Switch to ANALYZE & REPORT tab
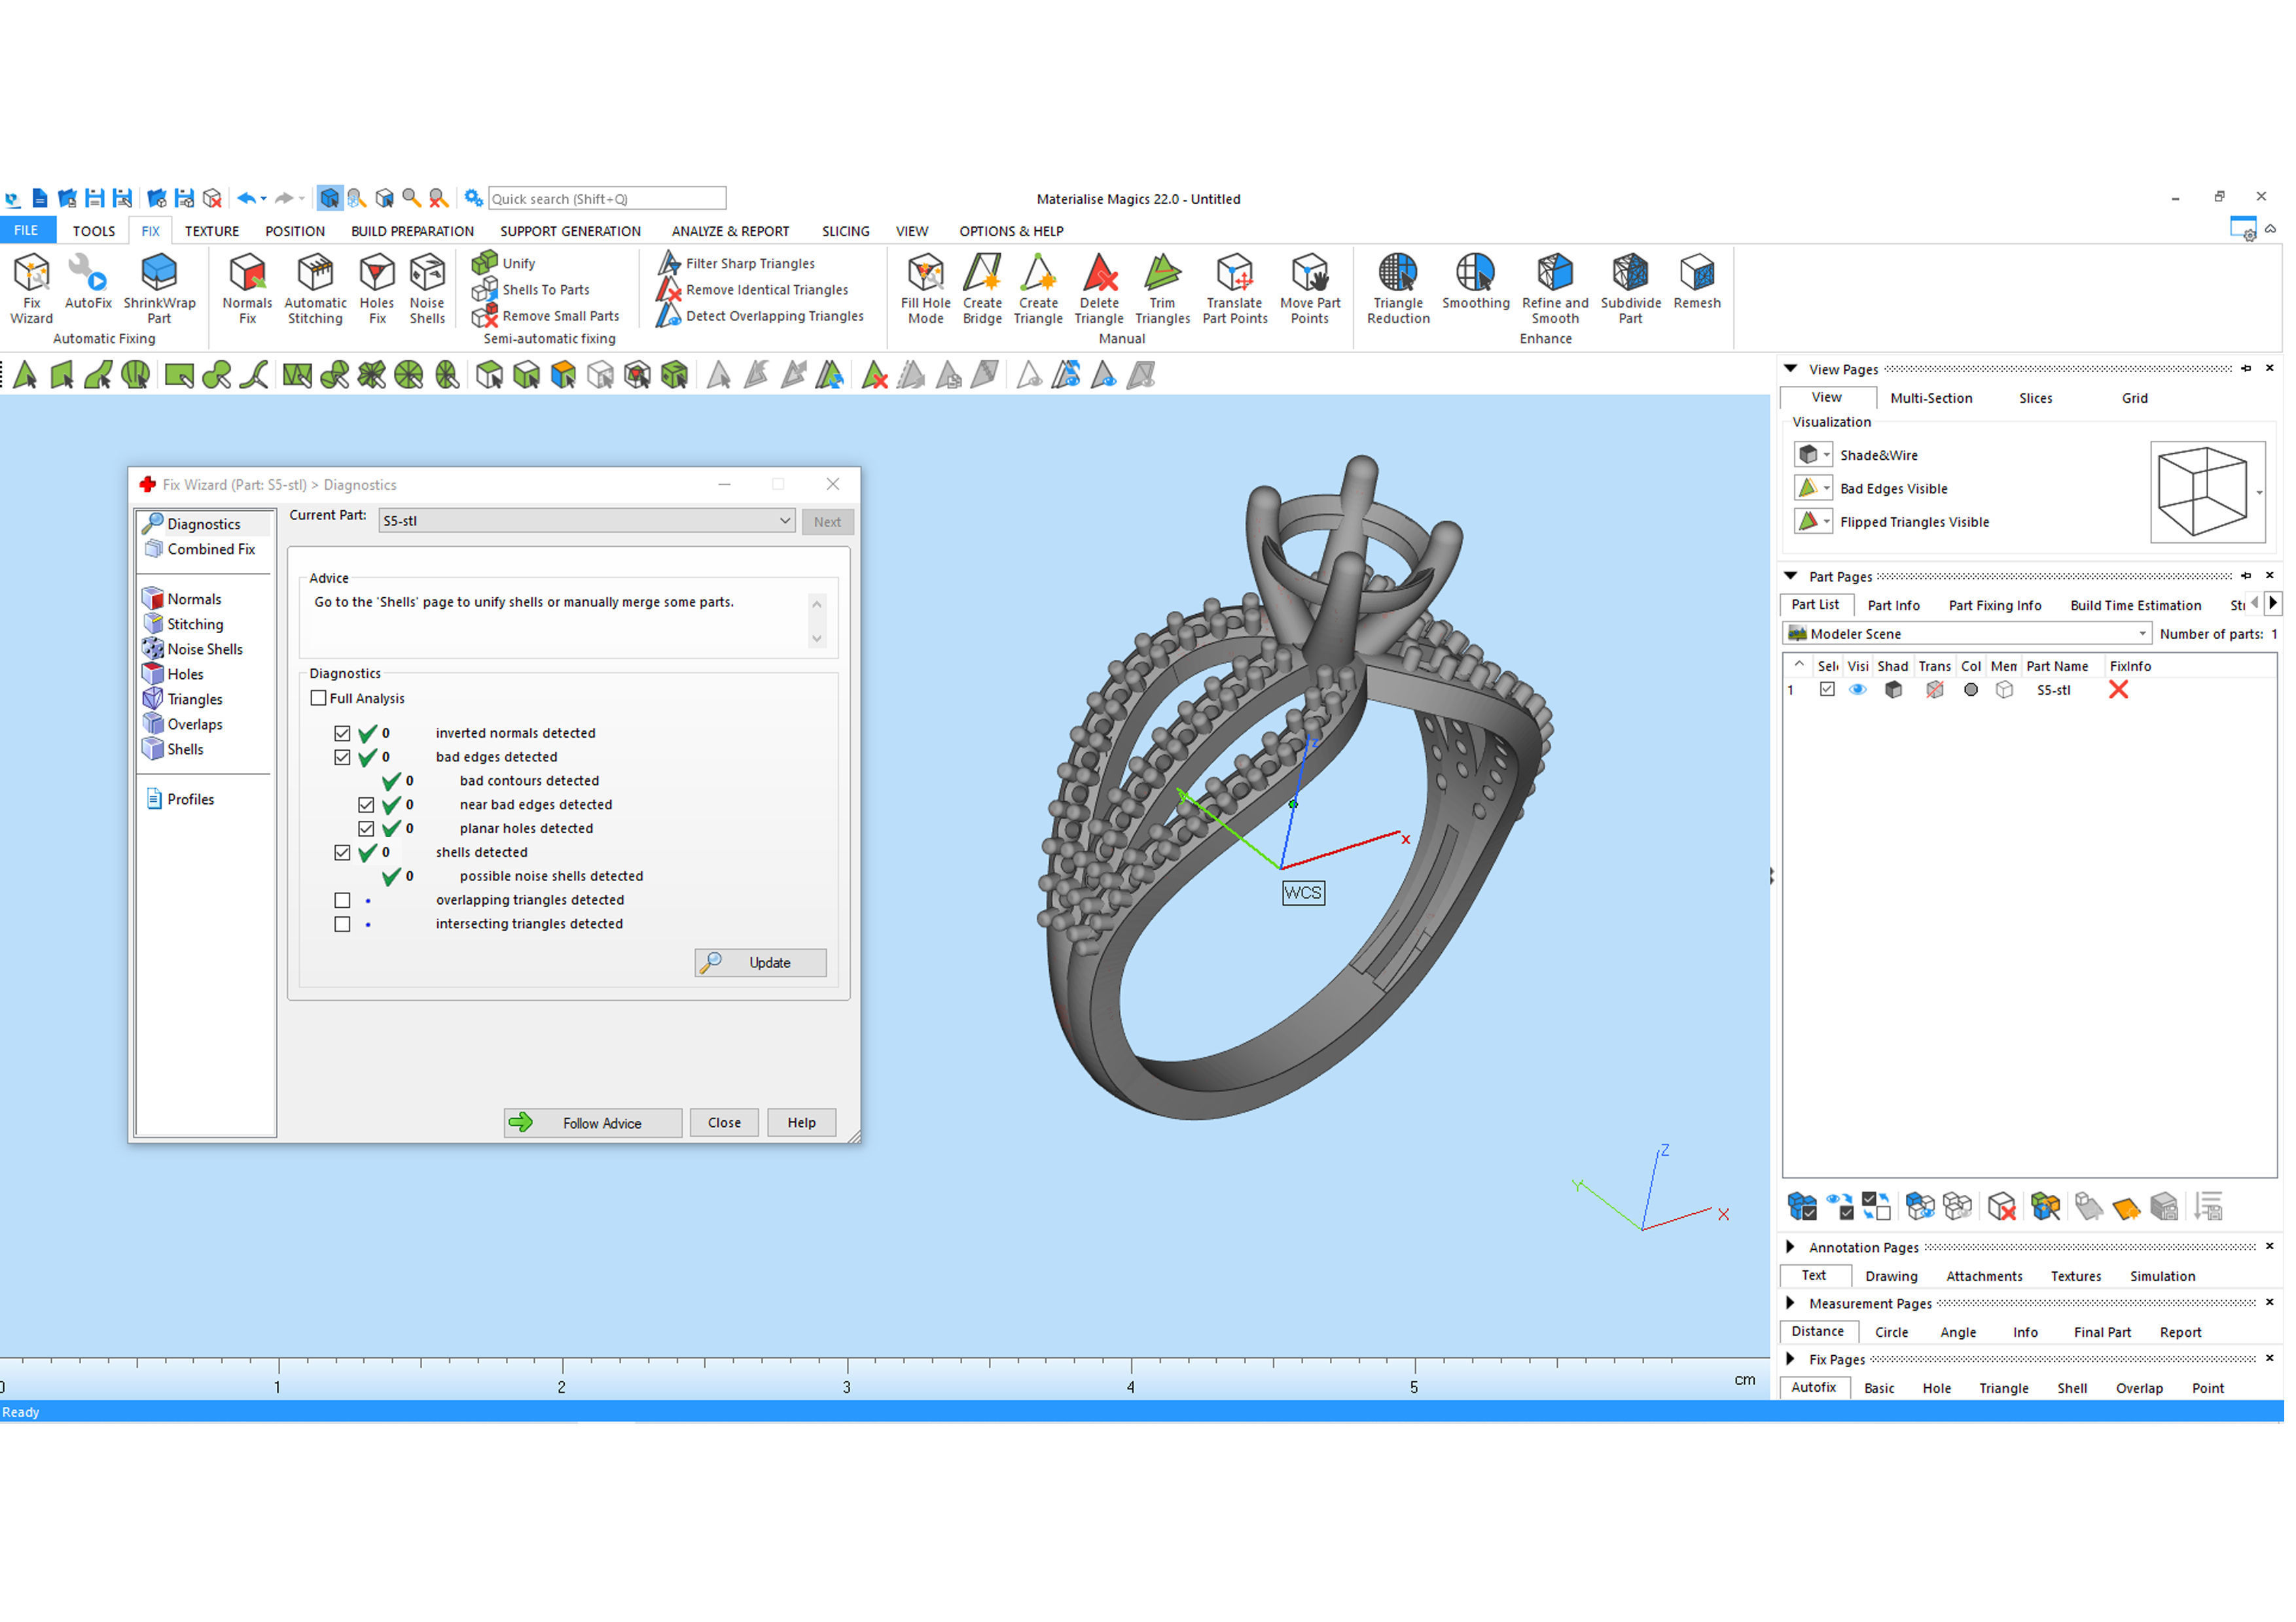Screen dimensions: 2296x1622 point(730,231)
